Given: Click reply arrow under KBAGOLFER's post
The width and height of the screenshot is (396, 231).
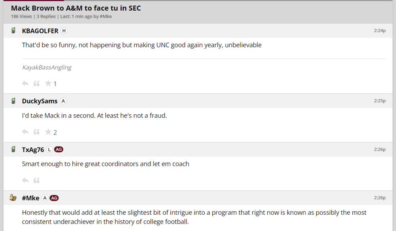Looking at the screenshot, I should click(x=25, y=83).
